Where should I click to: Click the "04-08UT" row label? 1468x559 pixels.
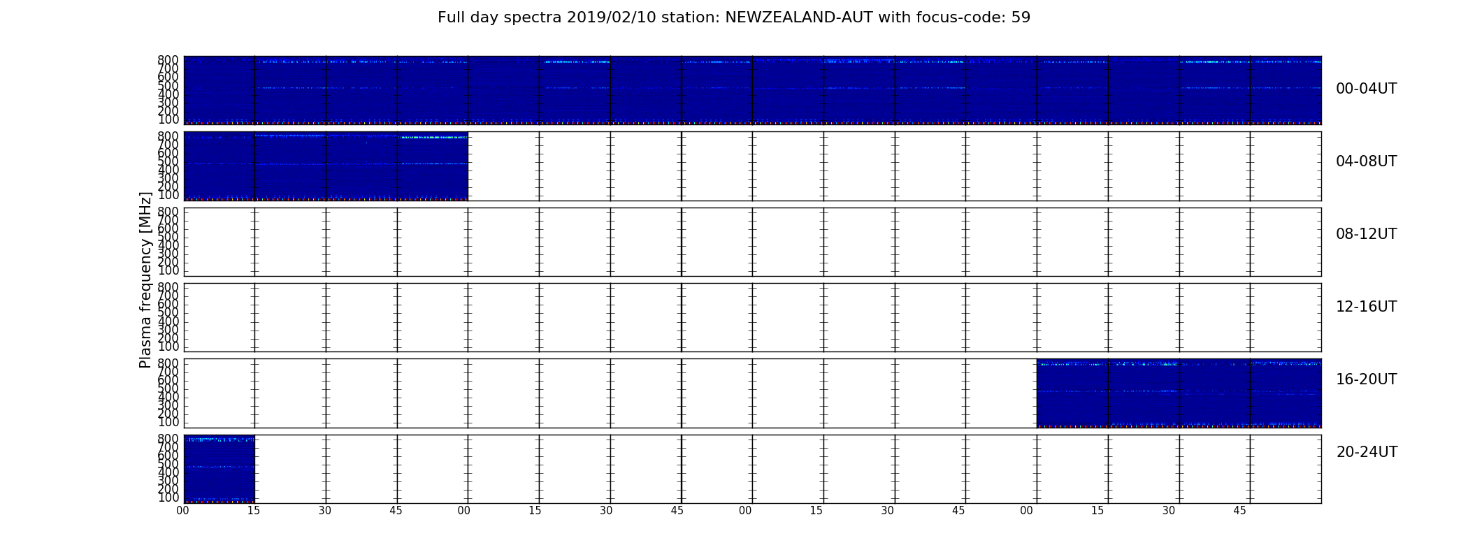1366,161
